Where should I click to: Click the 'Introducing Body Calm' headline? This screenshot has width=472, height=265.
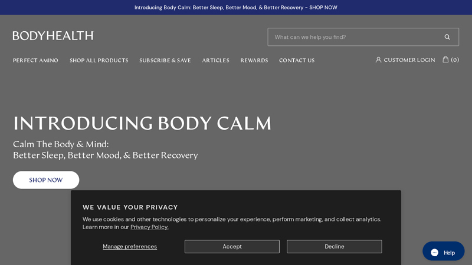(142, 124)
